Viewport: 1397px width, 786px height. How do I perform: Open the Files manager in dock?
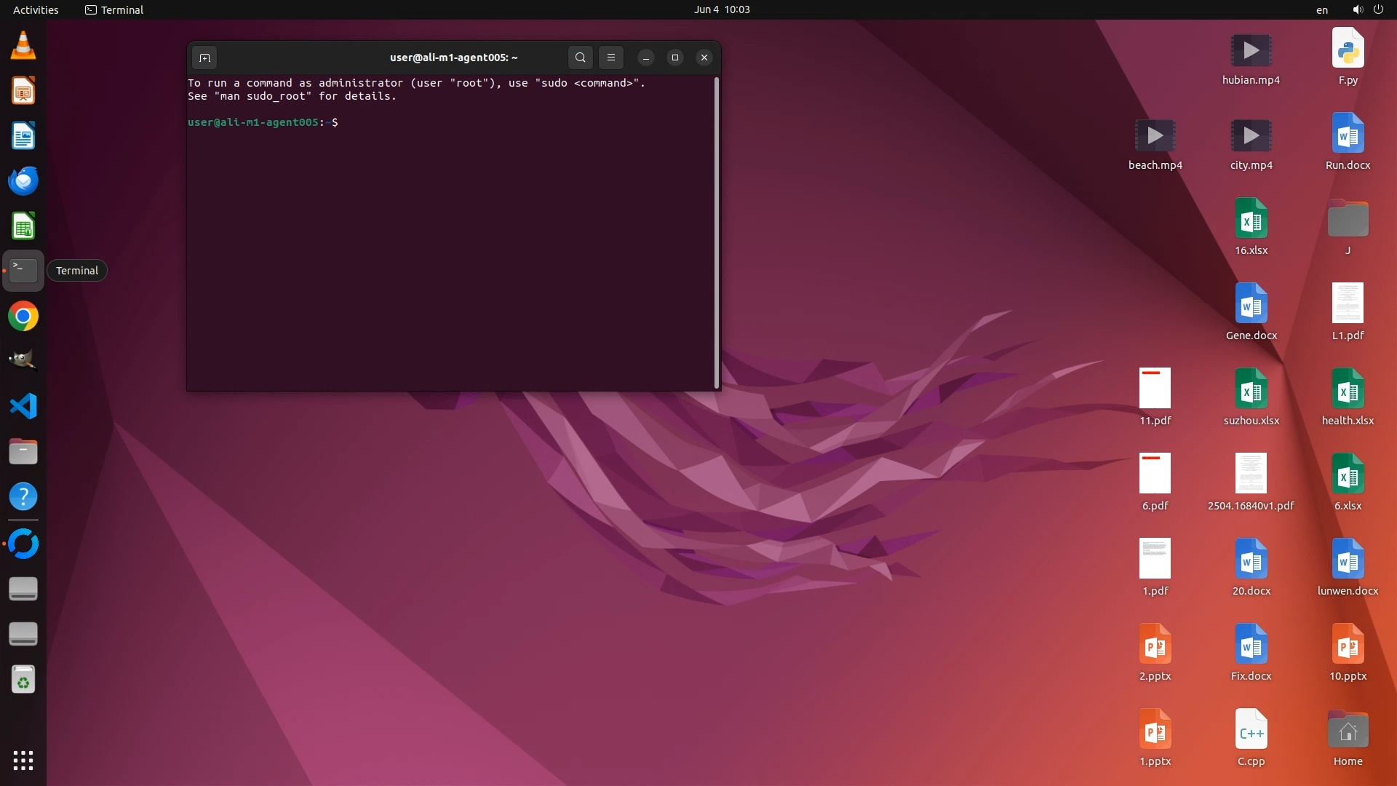tap(23, 451)
